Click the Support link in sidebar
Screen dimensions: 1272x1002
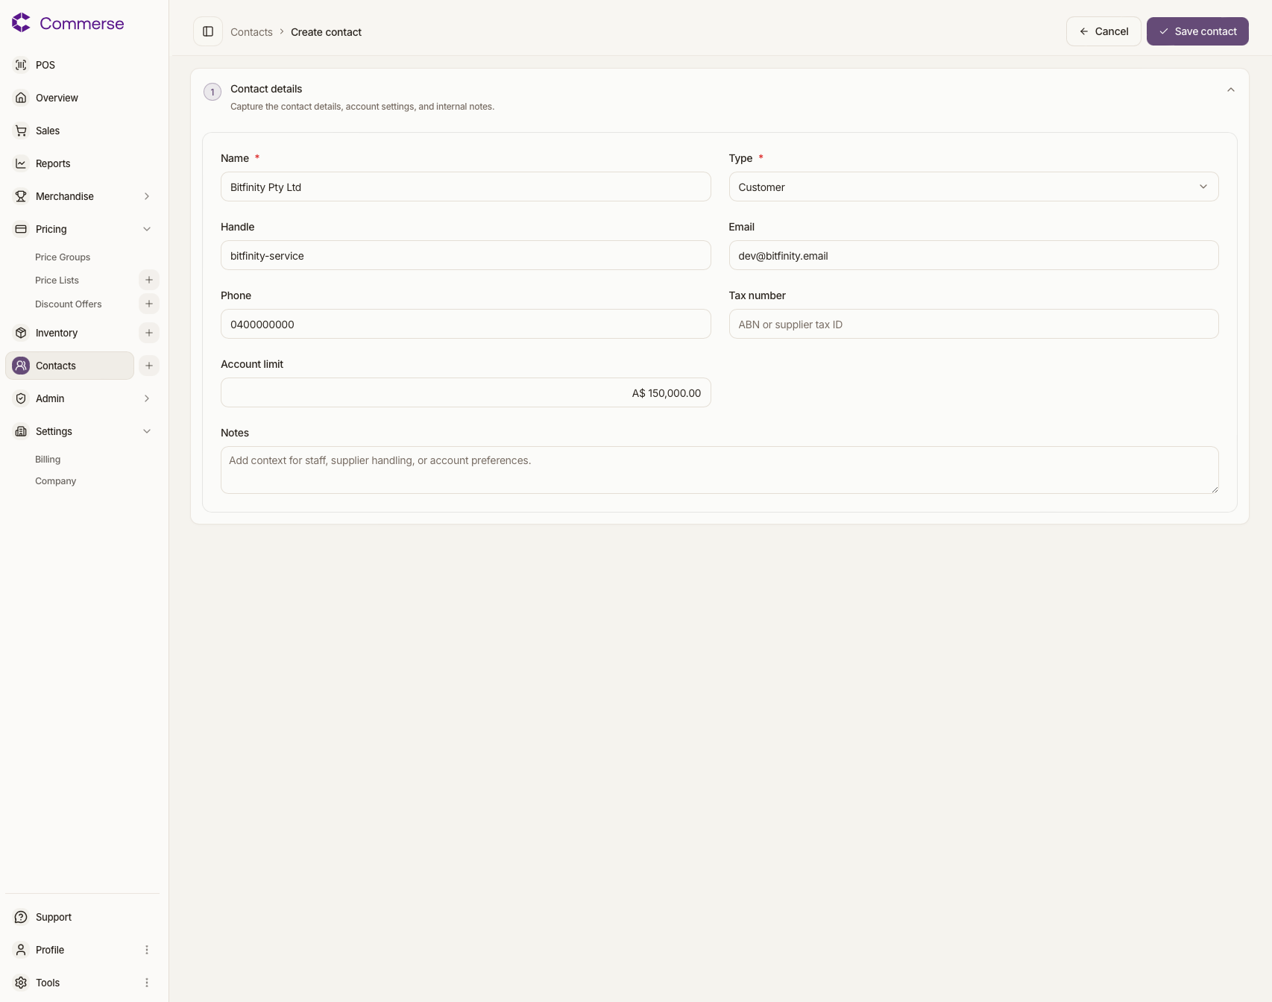[54, 917]
